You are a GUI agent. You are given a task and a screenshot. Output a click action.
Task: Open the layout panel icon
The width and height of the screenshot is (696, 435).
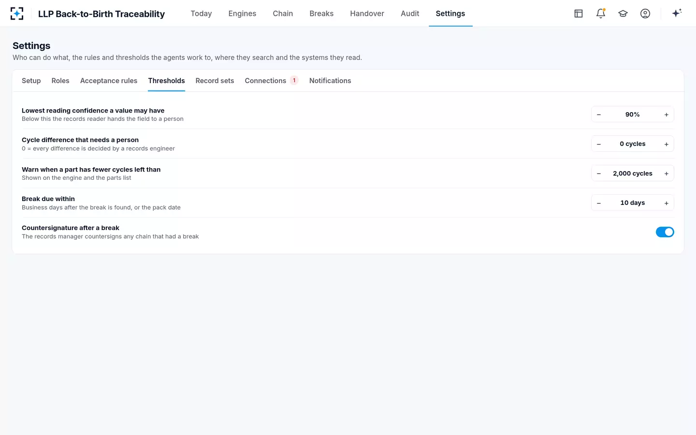(x=579, y=14)
